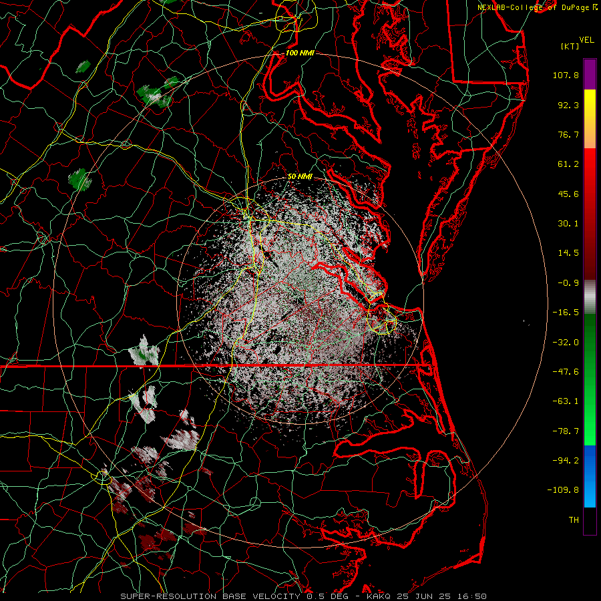601x601 pixels.
Task: Click the -109.8 velocity scale value
Action: coord(563,490)
